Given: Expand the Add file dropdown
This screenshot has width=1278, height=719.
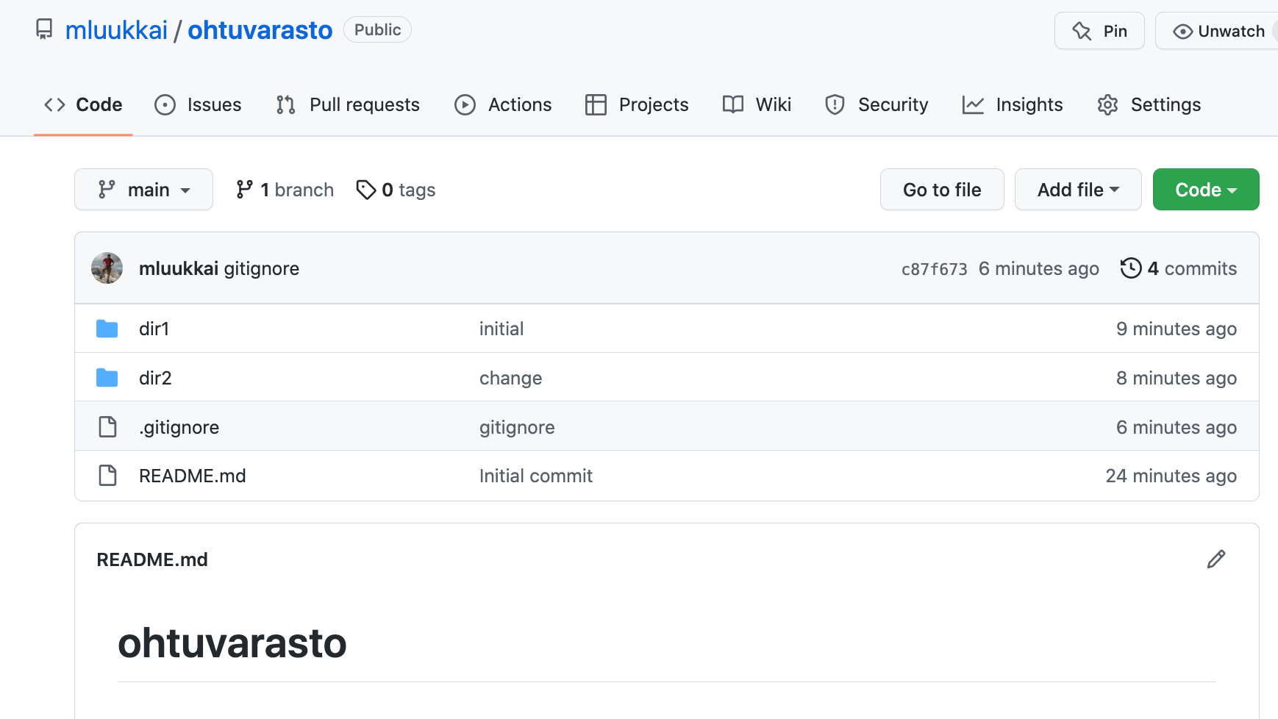Looking at the screenshot, I should click(1077, 190).
